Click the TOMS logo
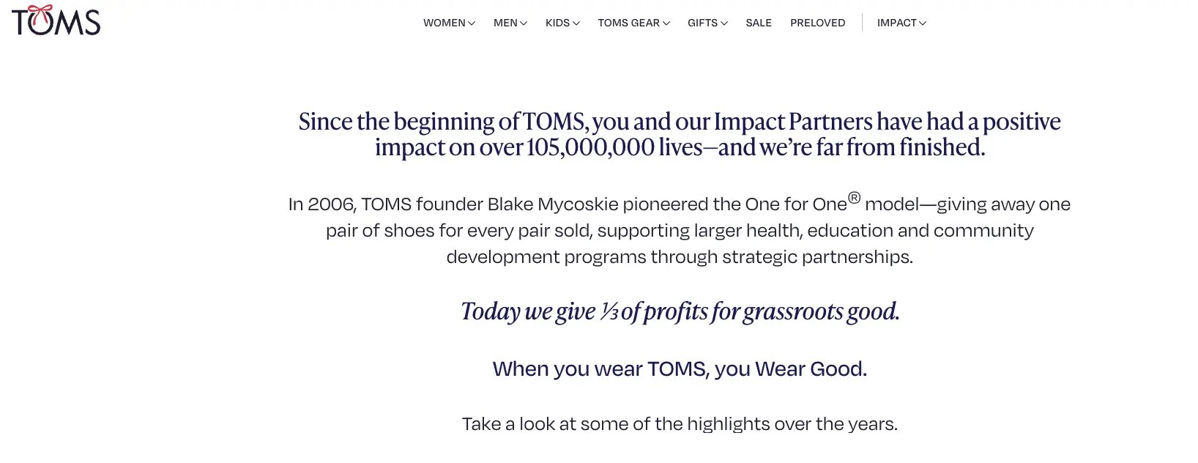The height and width of the screenshot is (463, 1198). click(53, 21)
